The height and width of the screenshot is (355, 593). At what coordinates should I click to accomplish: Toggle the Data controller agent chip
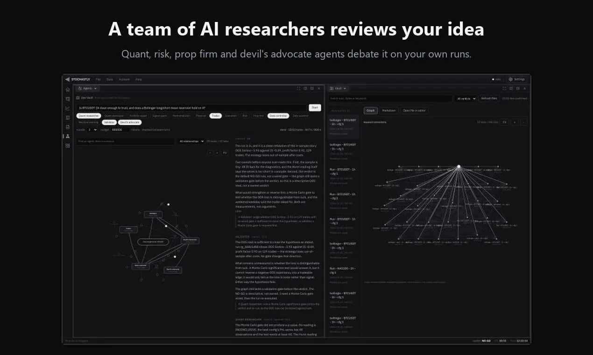point(278,116)
